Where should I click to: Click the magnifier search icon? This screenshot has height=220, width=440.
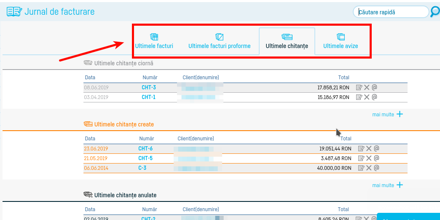point(435,12)
